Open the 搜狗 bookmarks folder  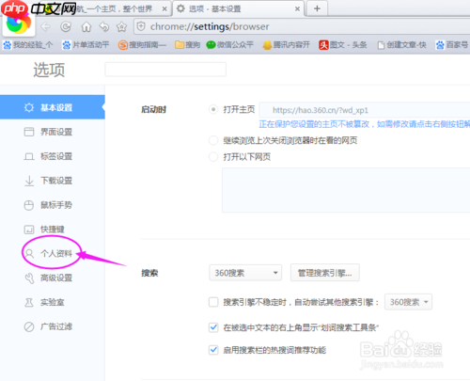187,45
